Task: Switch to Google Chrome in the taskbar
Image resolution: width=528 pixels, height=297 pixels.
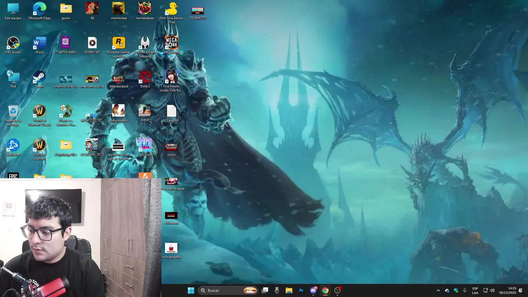Action: pos(325,290)
